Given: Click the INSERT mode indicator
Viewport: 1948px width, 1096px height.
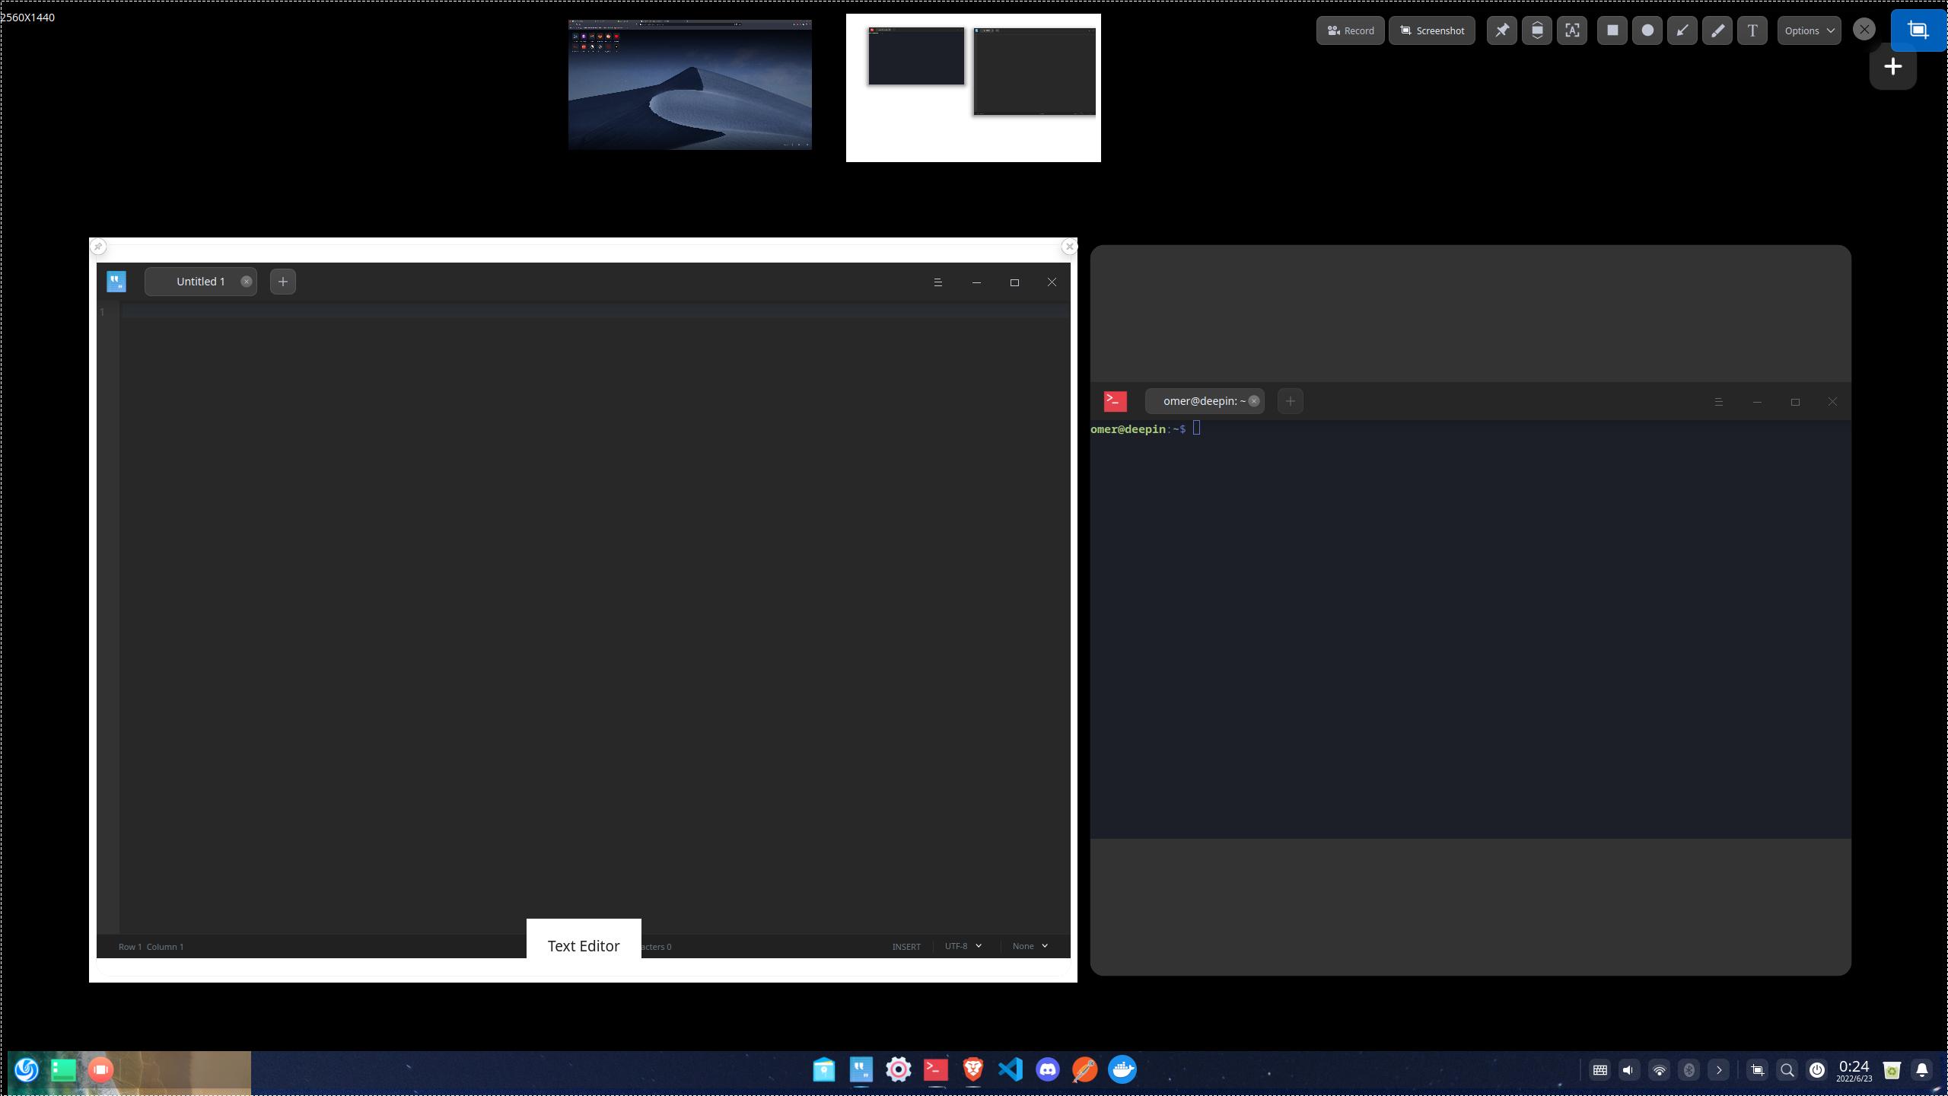Looking at the screenshot, I should [x=906, y=947].
